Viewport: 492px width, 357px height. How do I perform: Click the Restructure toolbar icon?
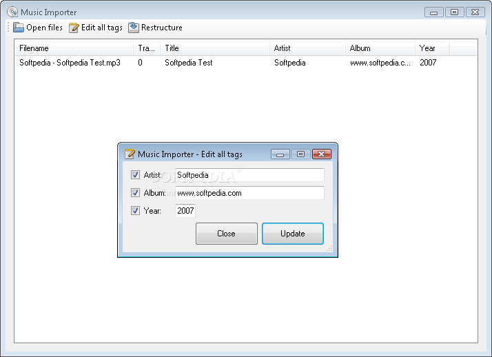click(134, 28)
